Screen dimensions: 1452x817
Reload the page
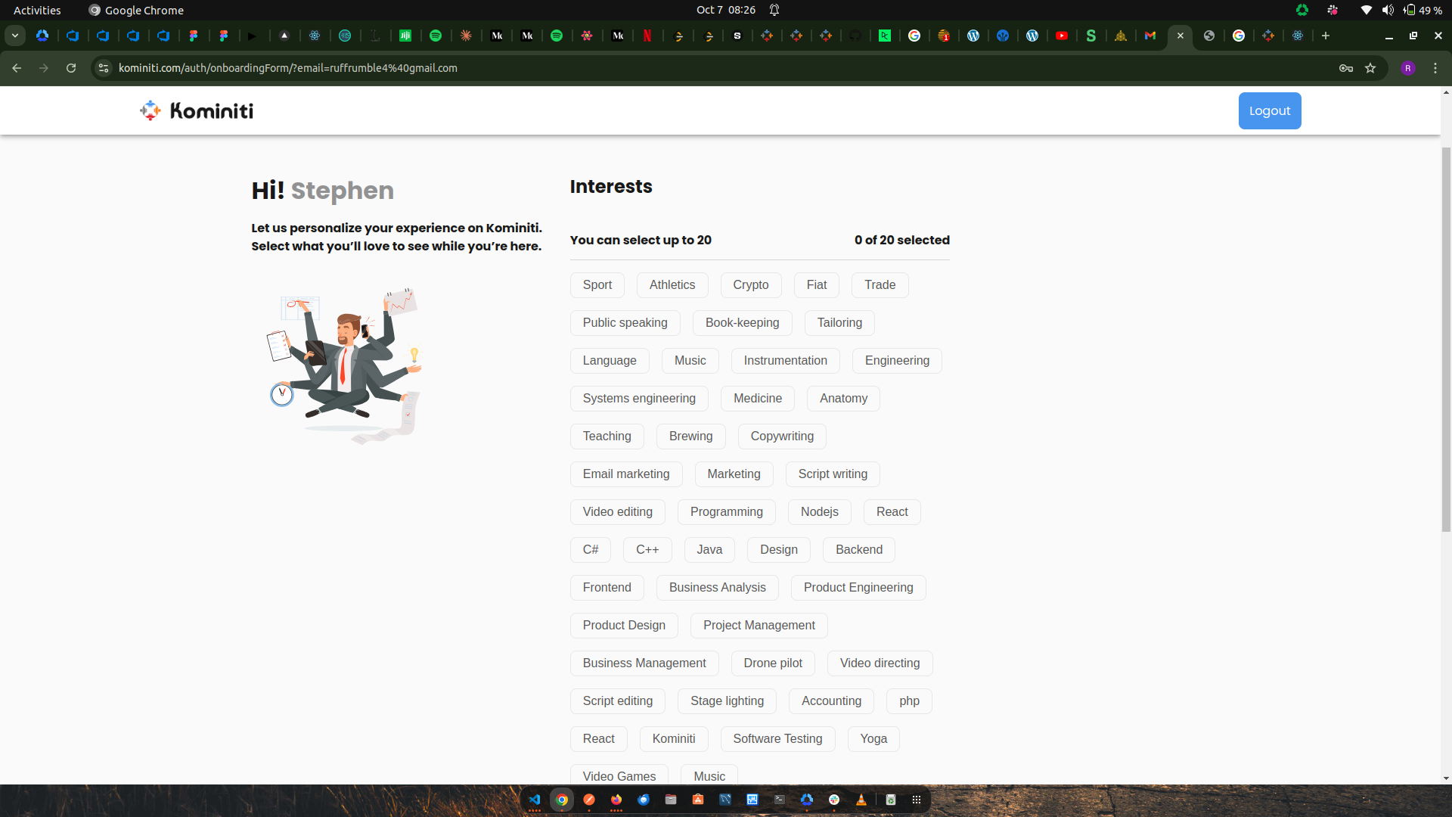tap(71, 68)
